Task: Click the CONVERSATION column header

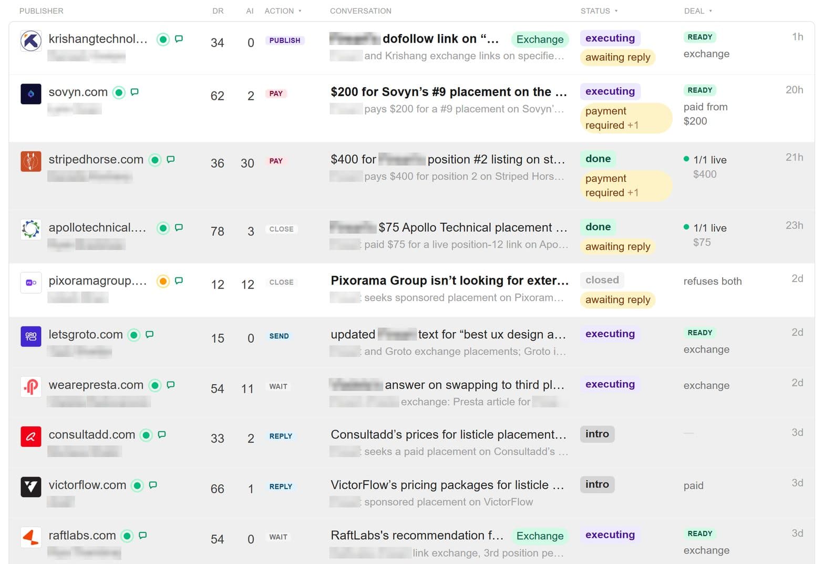Action: (x=360, y=11)
